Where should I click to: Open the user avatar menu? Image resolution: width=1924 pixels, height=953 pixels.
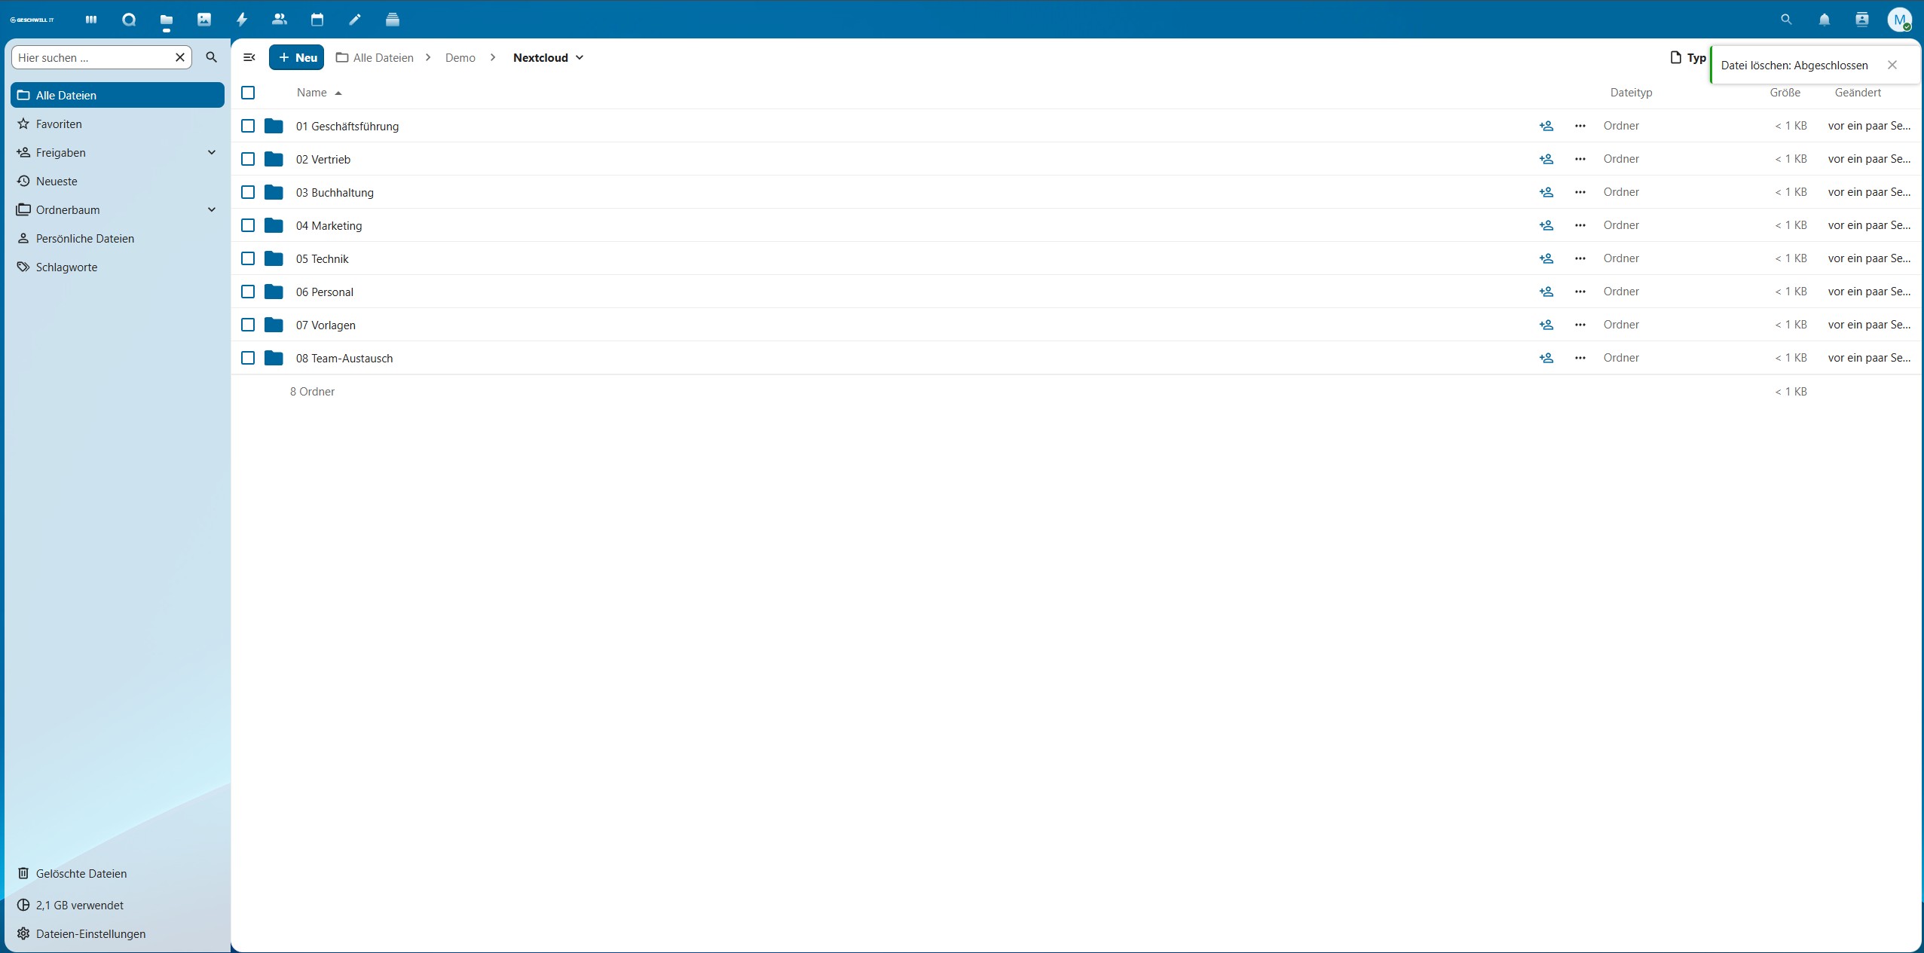[x=1899, y=20]
